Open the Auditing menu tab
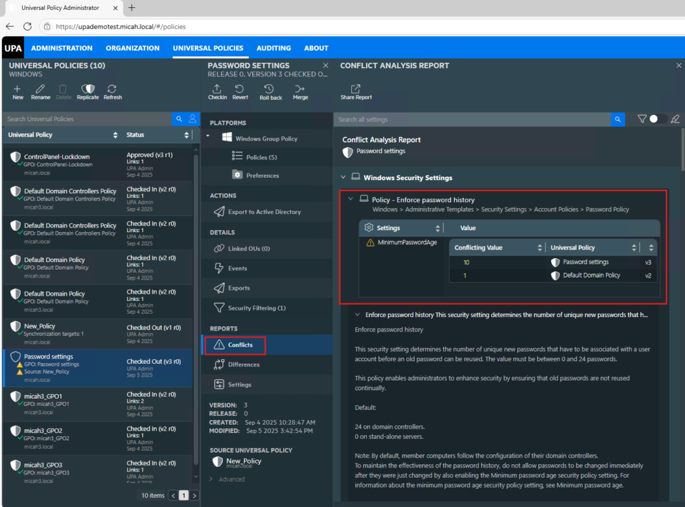Viewport: 685px width, 507px height. point(274,48)
